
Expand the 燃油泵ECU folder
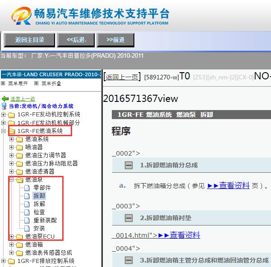click(11, 237)
